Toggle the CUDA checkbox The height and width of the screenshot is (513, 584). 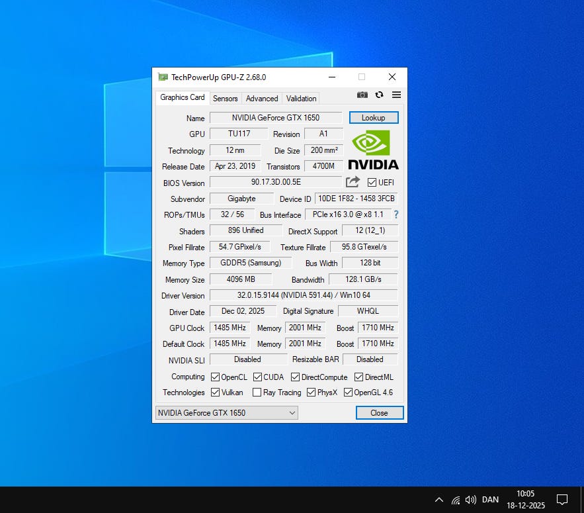pos(257,377)
